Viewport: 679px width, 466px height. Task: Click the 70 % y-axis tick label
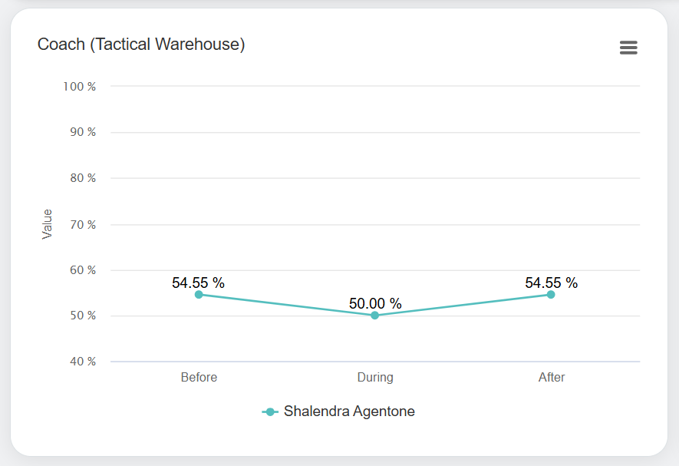[x=82, y=224]
